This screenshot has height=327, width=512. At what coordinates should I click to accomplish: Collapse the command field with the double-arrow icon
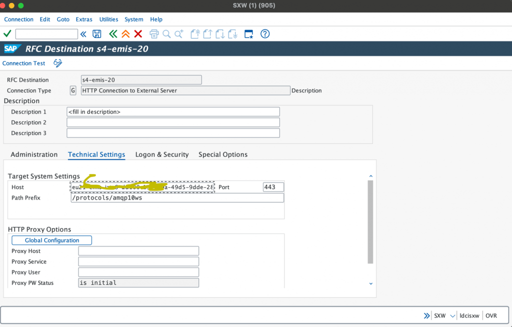coord(83,34)
